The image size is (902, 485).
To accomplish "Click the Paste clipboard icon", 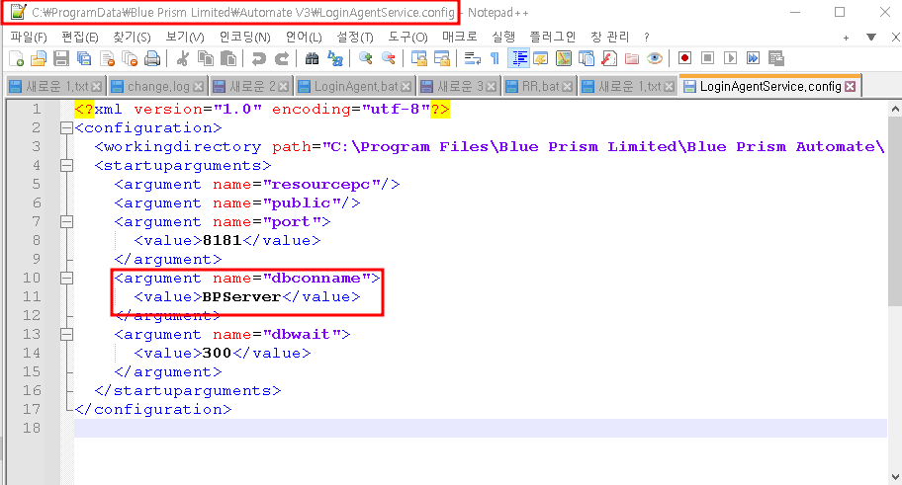I will click(228, 58).
